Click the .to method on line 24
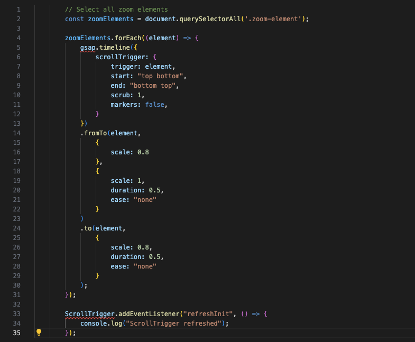Viewport: 415px width, 342px height. 87,228
